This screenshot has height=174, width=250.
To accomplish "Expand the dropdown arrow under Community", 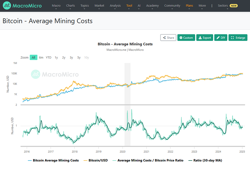I will (x=172, y=9).
